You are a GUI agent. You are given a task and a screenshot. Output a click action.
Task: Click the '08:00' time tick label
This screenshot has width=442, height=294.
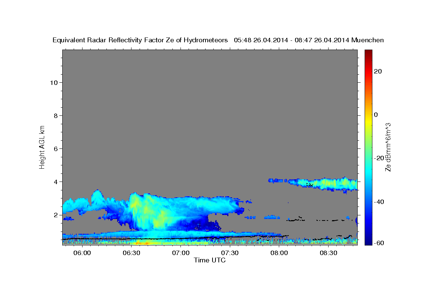pos(279,253)
